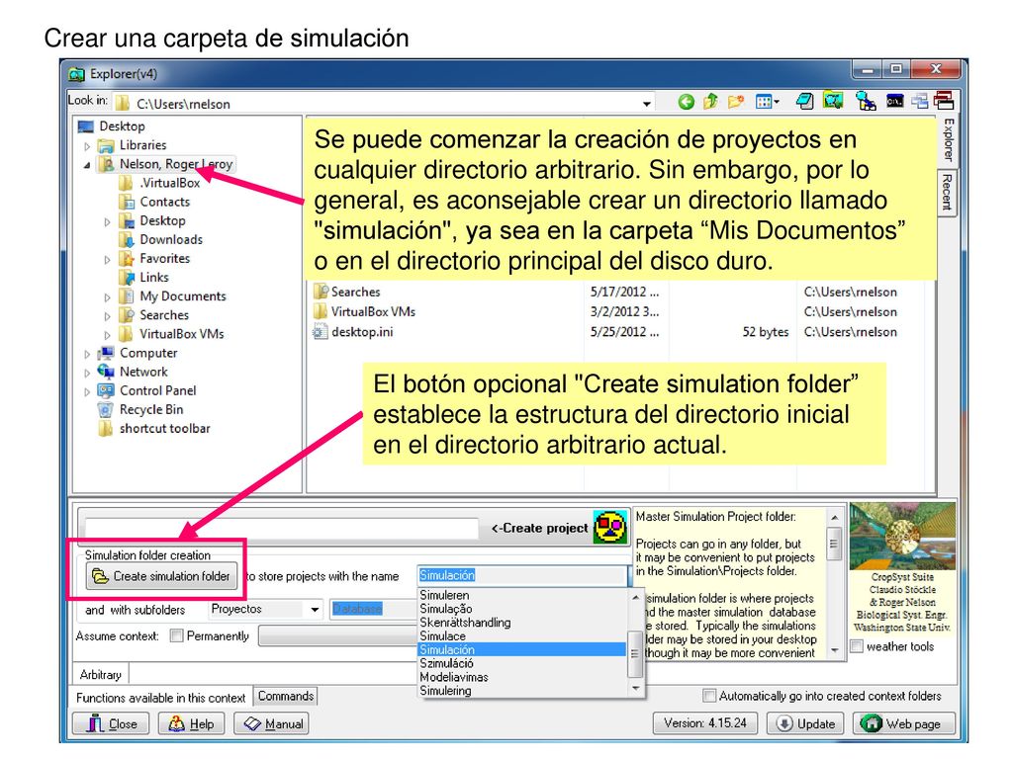Click the Create simulation folder button
The height and width of the screenshot is (759, 1013).
point(161,576)
